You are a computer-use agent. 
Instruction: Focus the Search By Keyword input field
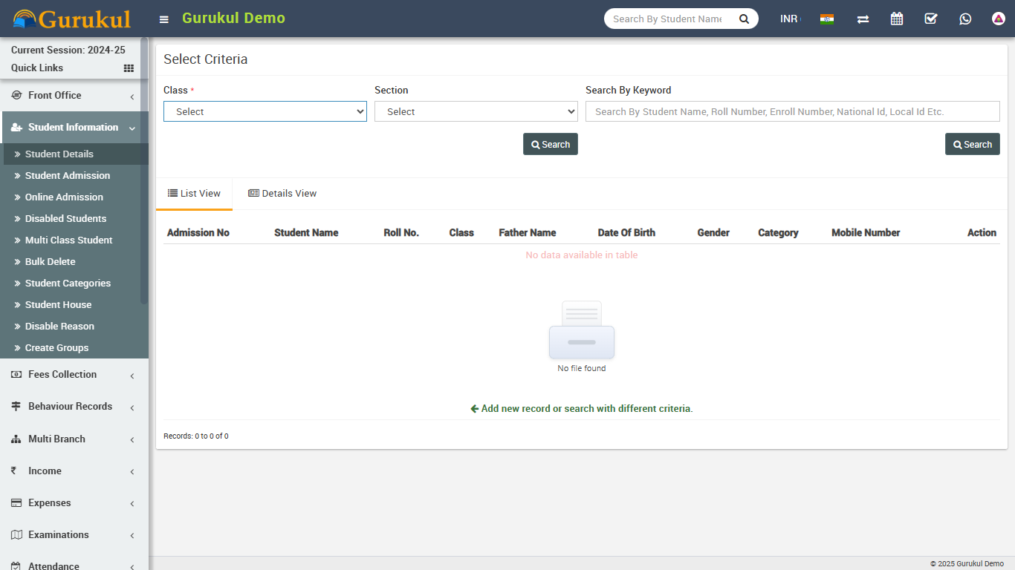pyautogui.click(x=792, y=111)
